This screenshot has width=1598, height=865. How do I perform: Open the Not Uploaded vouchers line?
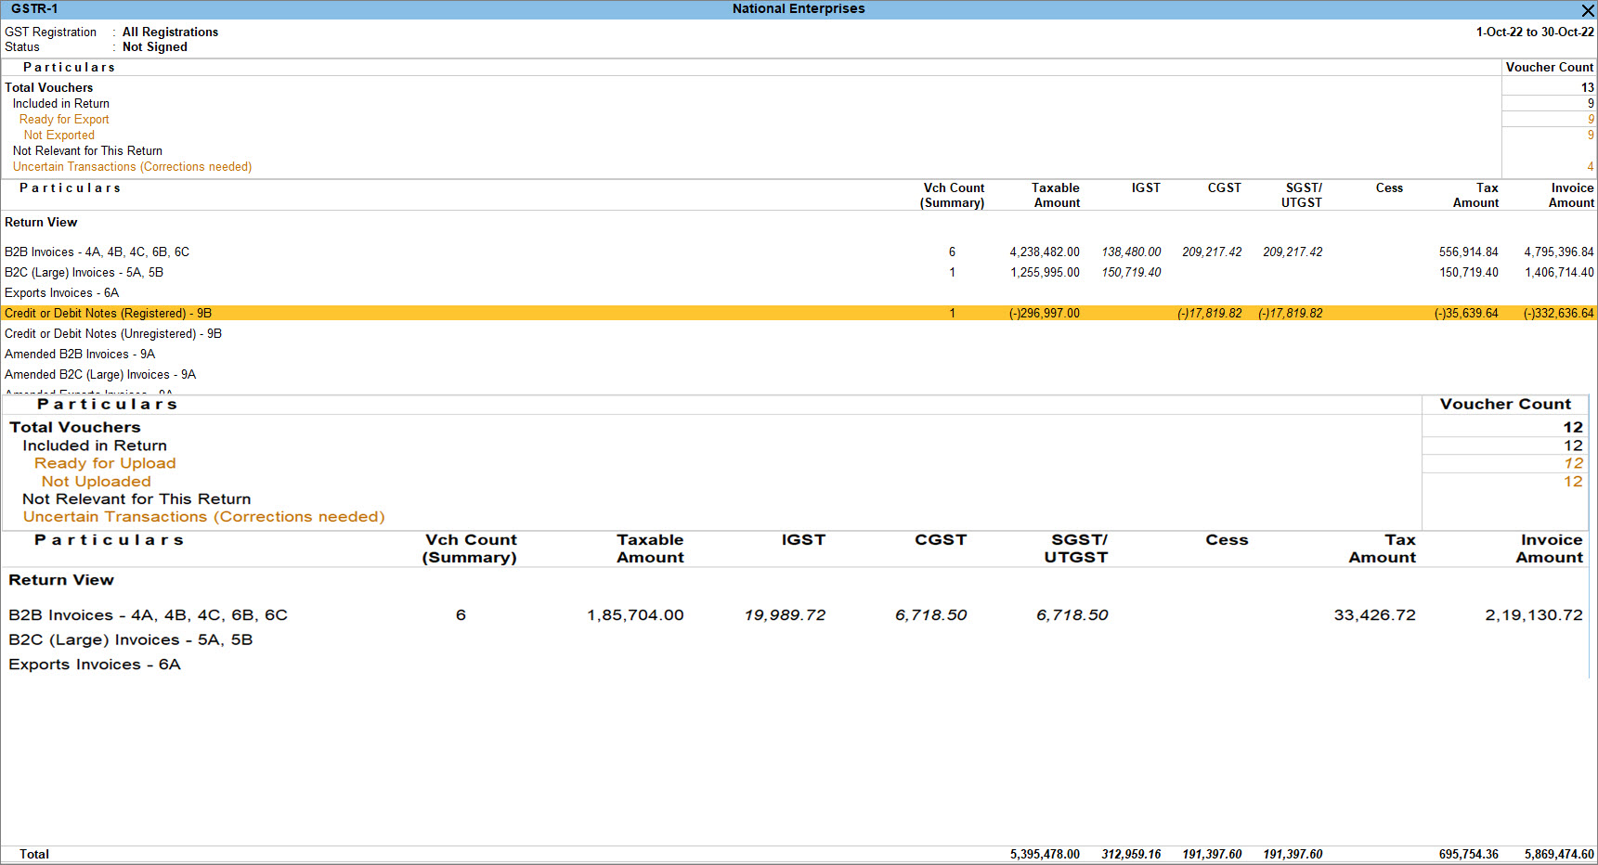96,482
